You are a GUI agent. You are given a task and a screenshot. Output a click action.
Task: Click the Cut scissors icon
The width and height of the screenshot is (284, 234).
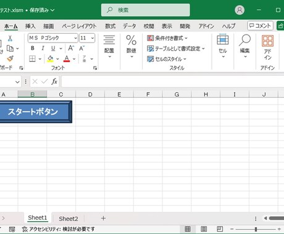[x=10, y=38]
